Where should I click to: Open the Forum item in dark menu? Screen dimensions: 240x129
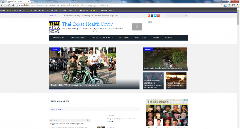[x=156, y=38]
